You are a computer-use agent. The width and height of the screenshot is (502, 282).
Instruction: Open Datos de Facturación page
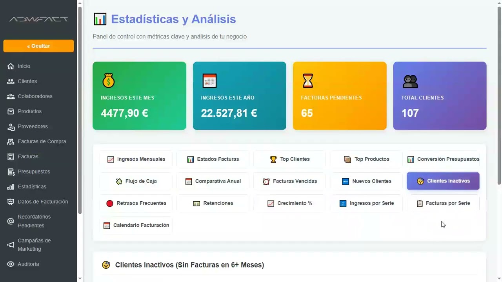[x=43, y=202]
